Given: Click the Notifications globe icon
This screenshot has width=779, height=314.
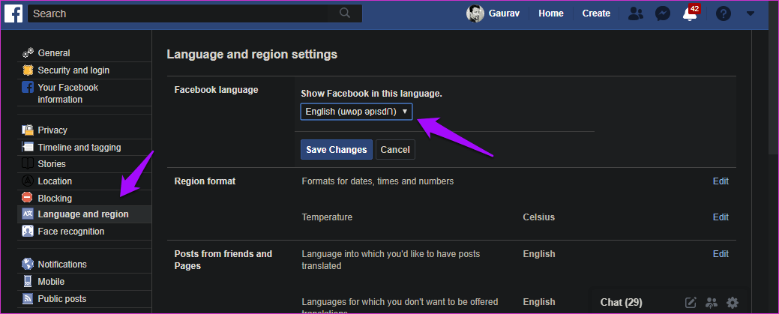Looking at the screenshot, I should click(28, 264).
